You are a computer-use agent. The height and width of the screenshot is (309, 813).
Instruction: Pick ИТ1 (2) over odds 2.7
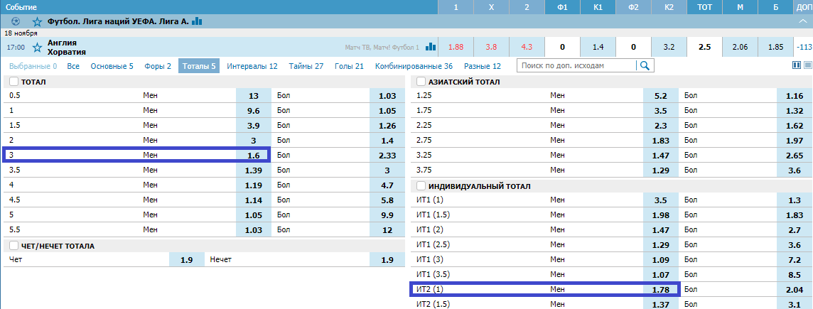click(795, 229)
